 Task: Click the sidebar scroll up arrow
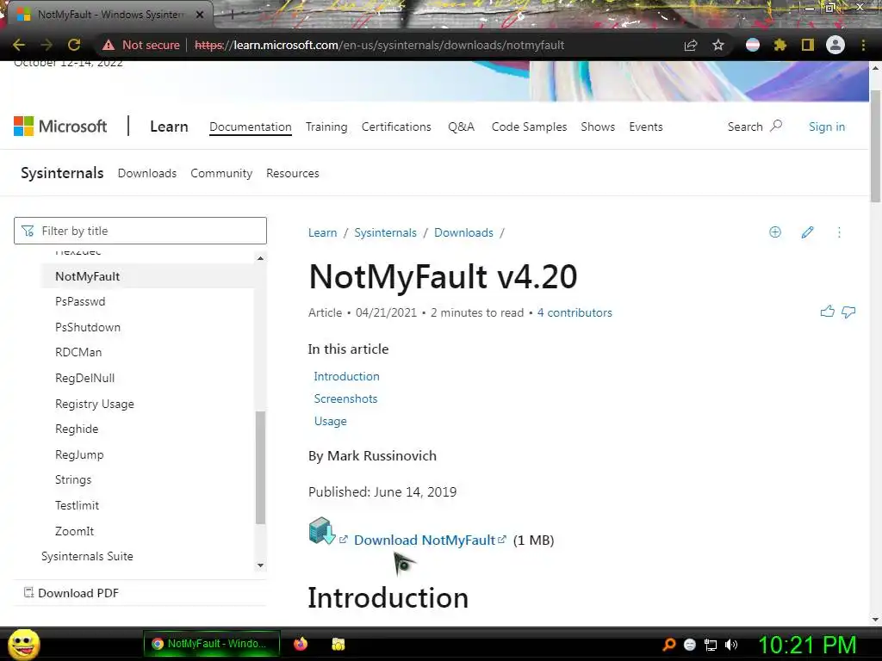pos(260,258)
